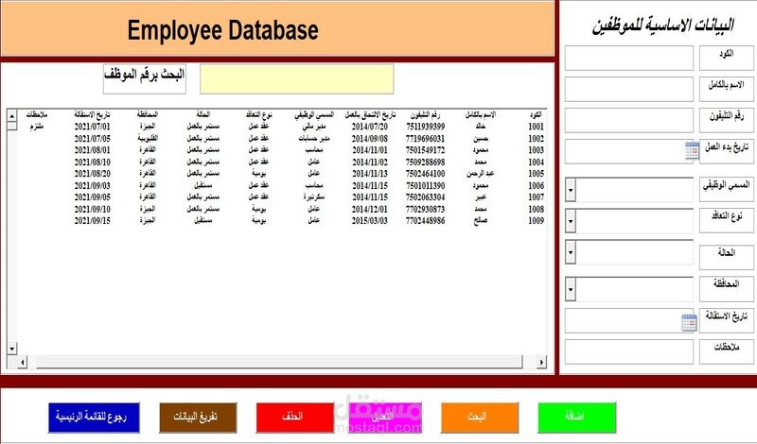Click phone number 7511939399

[425, 127]
